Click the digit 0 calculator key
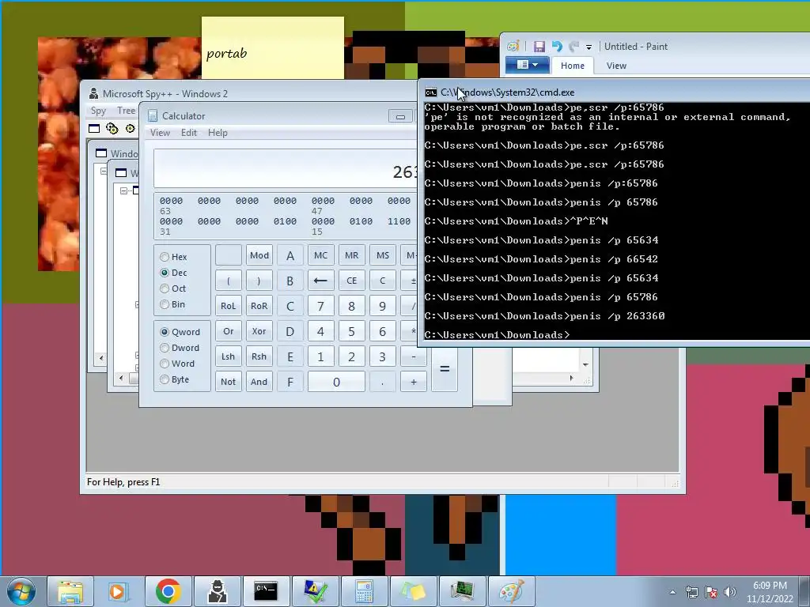Screen dimensions: 810x607 (x=336, y=382)
